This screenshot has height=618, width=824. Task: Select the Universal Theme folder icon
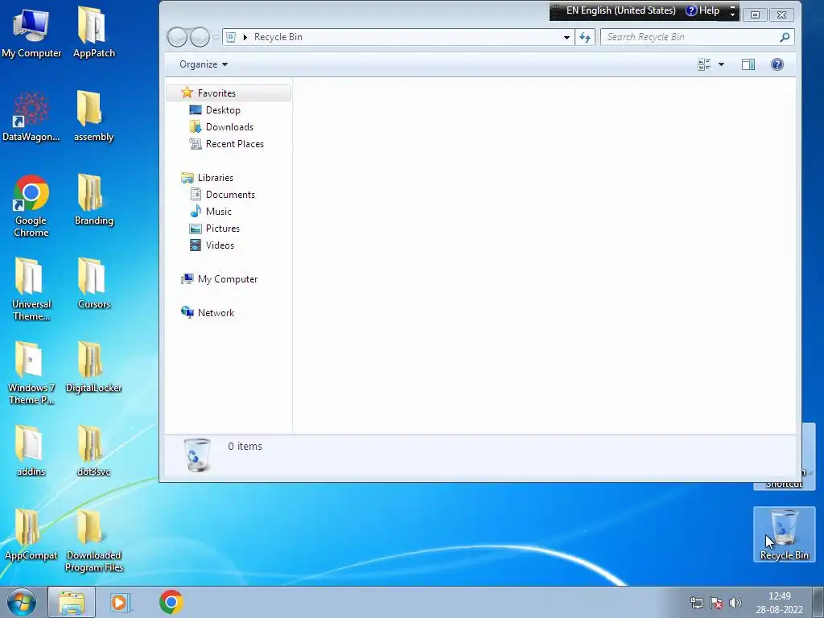click(31, 289)
